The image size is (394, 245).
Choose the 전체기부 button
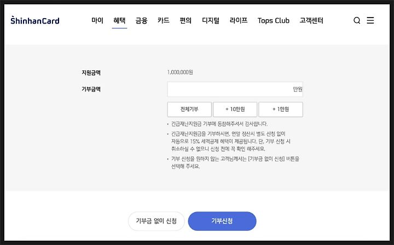pyautogui.click(x=189, y=109)
